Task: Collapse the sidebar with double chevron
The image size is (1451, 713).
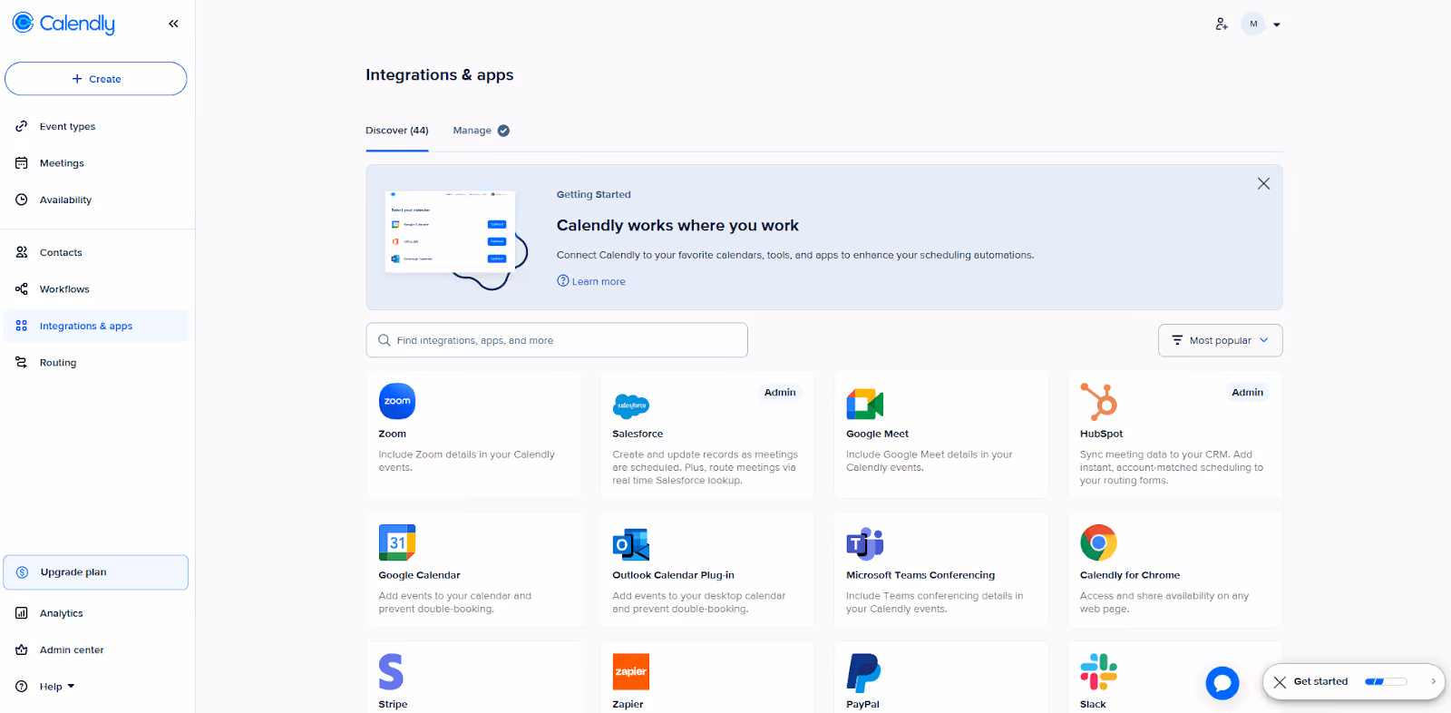Action: tap(173, 24)
